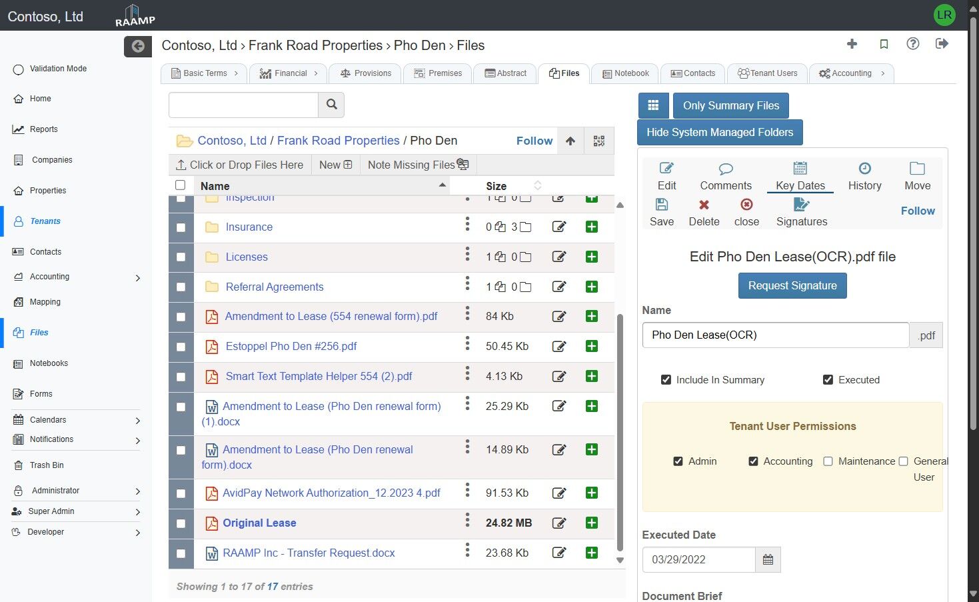Enable the Maintenance permission checkbox
The image size is (979, 602).
[x=828, y=461]
